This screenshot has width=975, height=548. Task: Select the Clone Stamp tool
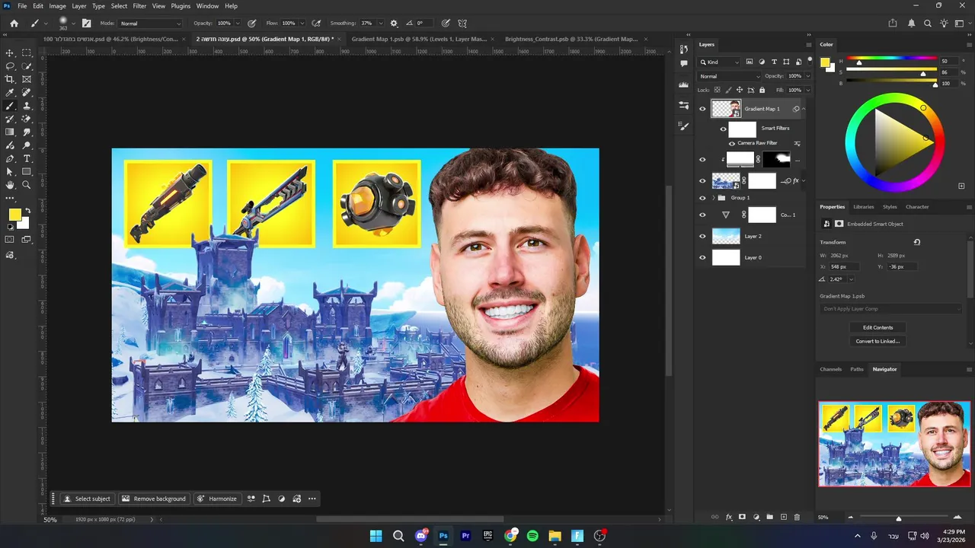tap(27, 106)
